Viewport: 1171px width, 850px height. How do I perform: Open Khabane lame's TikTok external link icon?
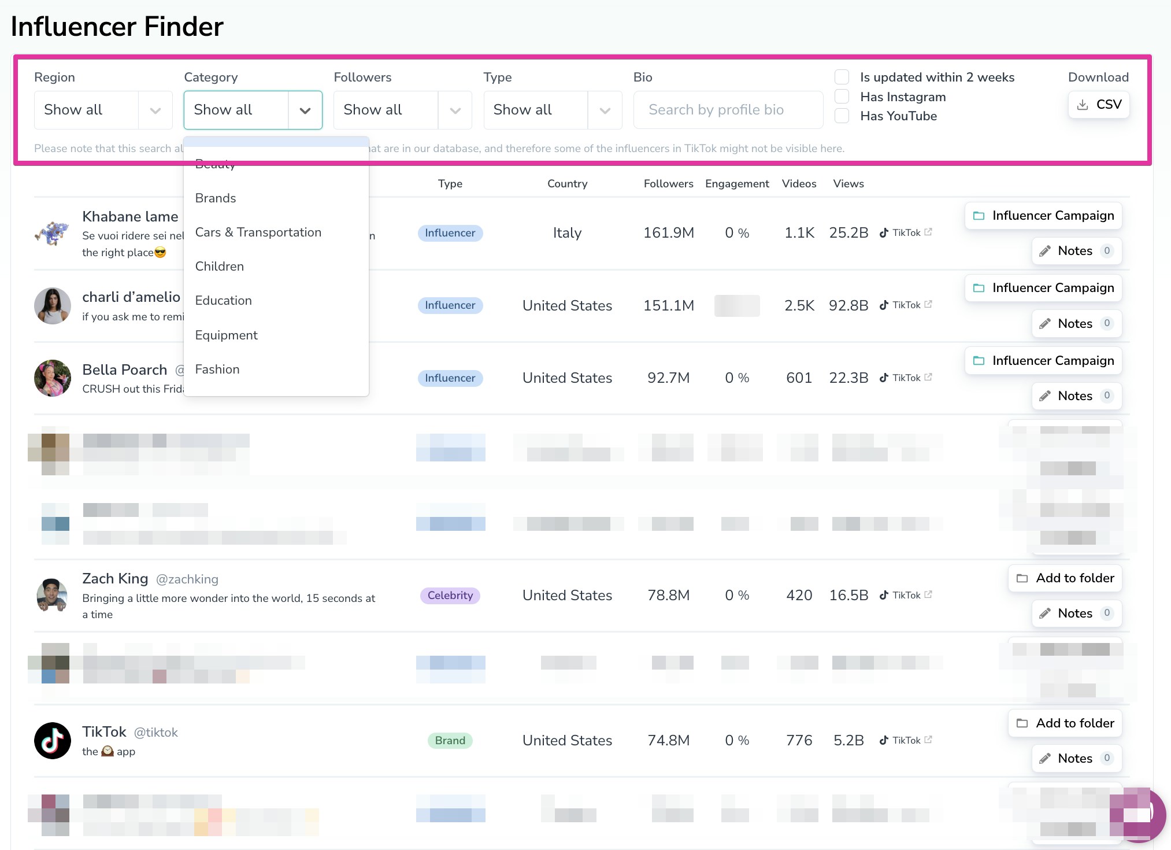coord(928,232)
